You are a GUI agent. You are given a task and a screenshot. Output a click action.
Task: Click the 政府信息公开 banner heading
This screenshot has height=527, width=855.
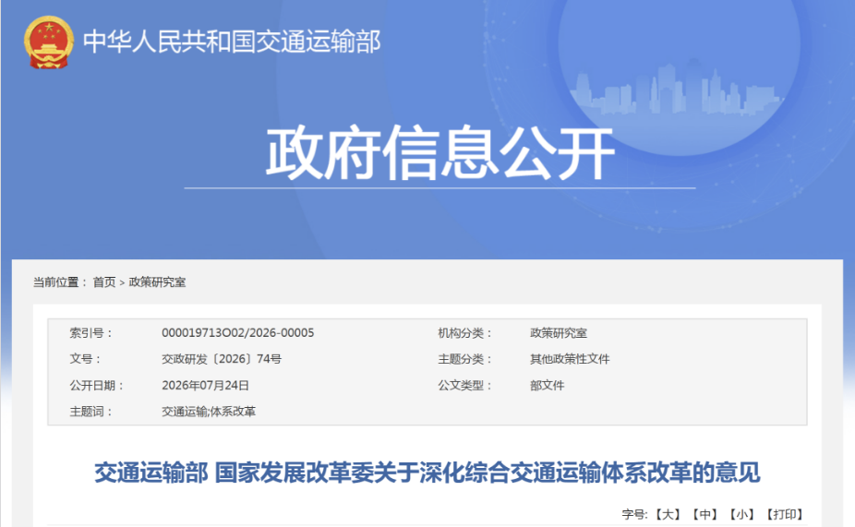(440, 152)
